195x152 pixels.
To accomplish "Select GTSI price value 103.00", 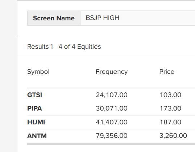I will (170, 95).
